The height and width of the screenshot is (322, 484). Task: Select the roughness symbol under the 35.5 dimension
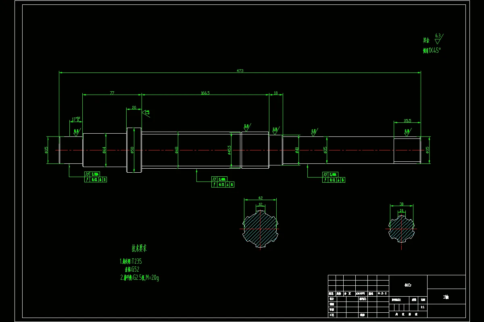point(408,132)
